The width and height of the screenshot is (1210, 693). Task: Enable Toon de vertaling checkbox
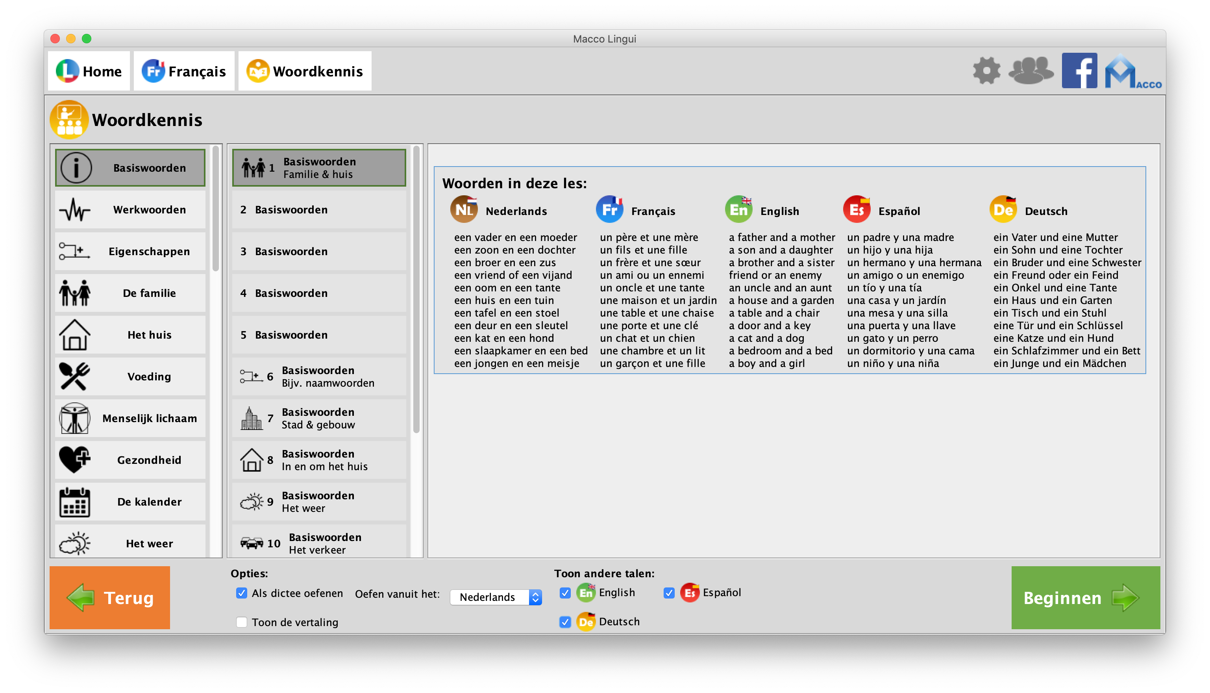(x=242, y=622)
